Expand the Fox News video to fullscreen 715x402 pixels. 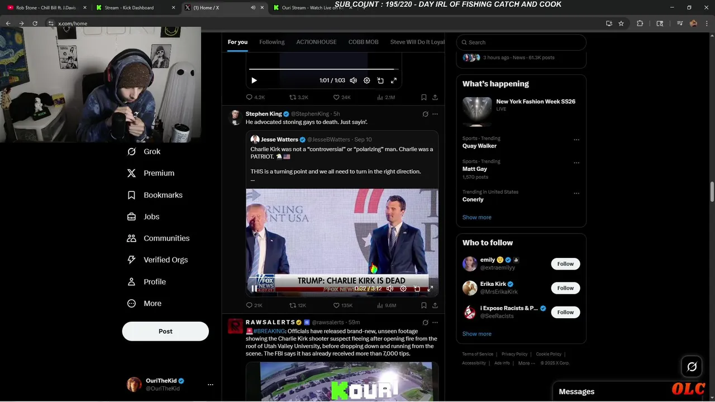click(430, 289)
